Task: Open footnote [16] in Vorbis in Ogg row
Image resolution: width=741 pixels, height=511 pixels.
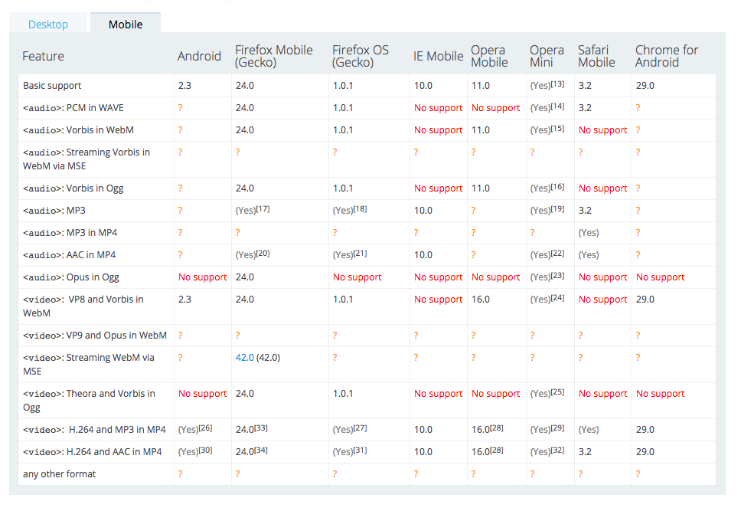Action: (557, 186)
